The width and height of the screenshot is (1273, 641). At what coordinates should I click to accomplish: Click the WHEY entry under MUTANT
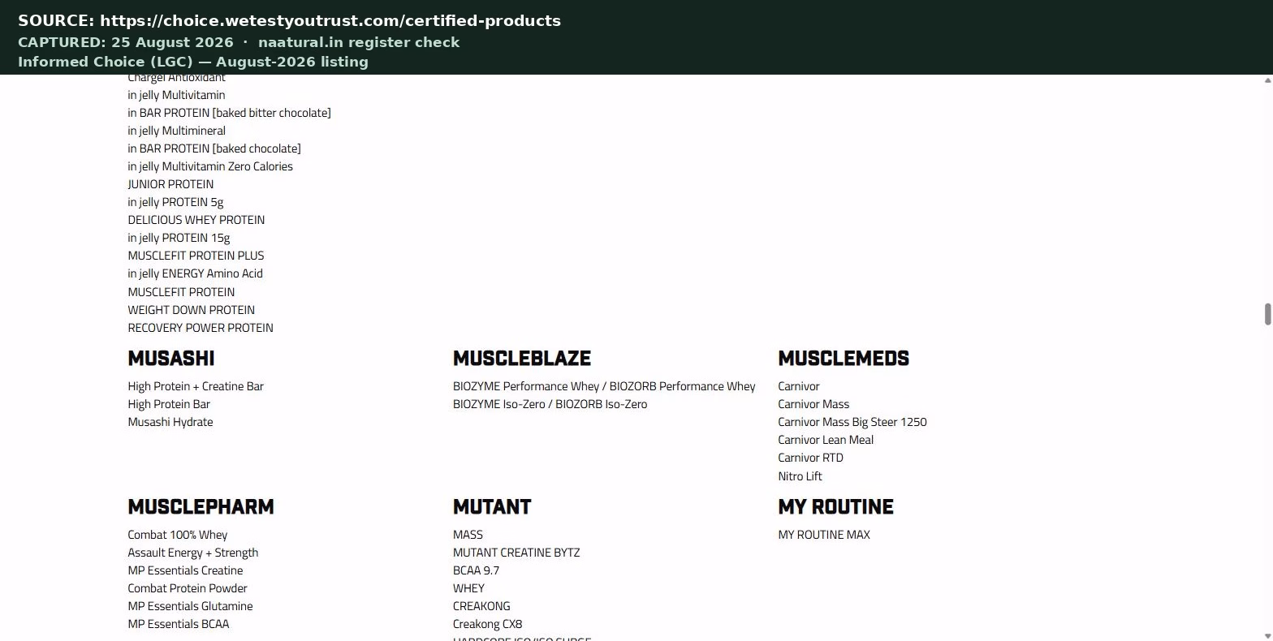click(468, 588)
